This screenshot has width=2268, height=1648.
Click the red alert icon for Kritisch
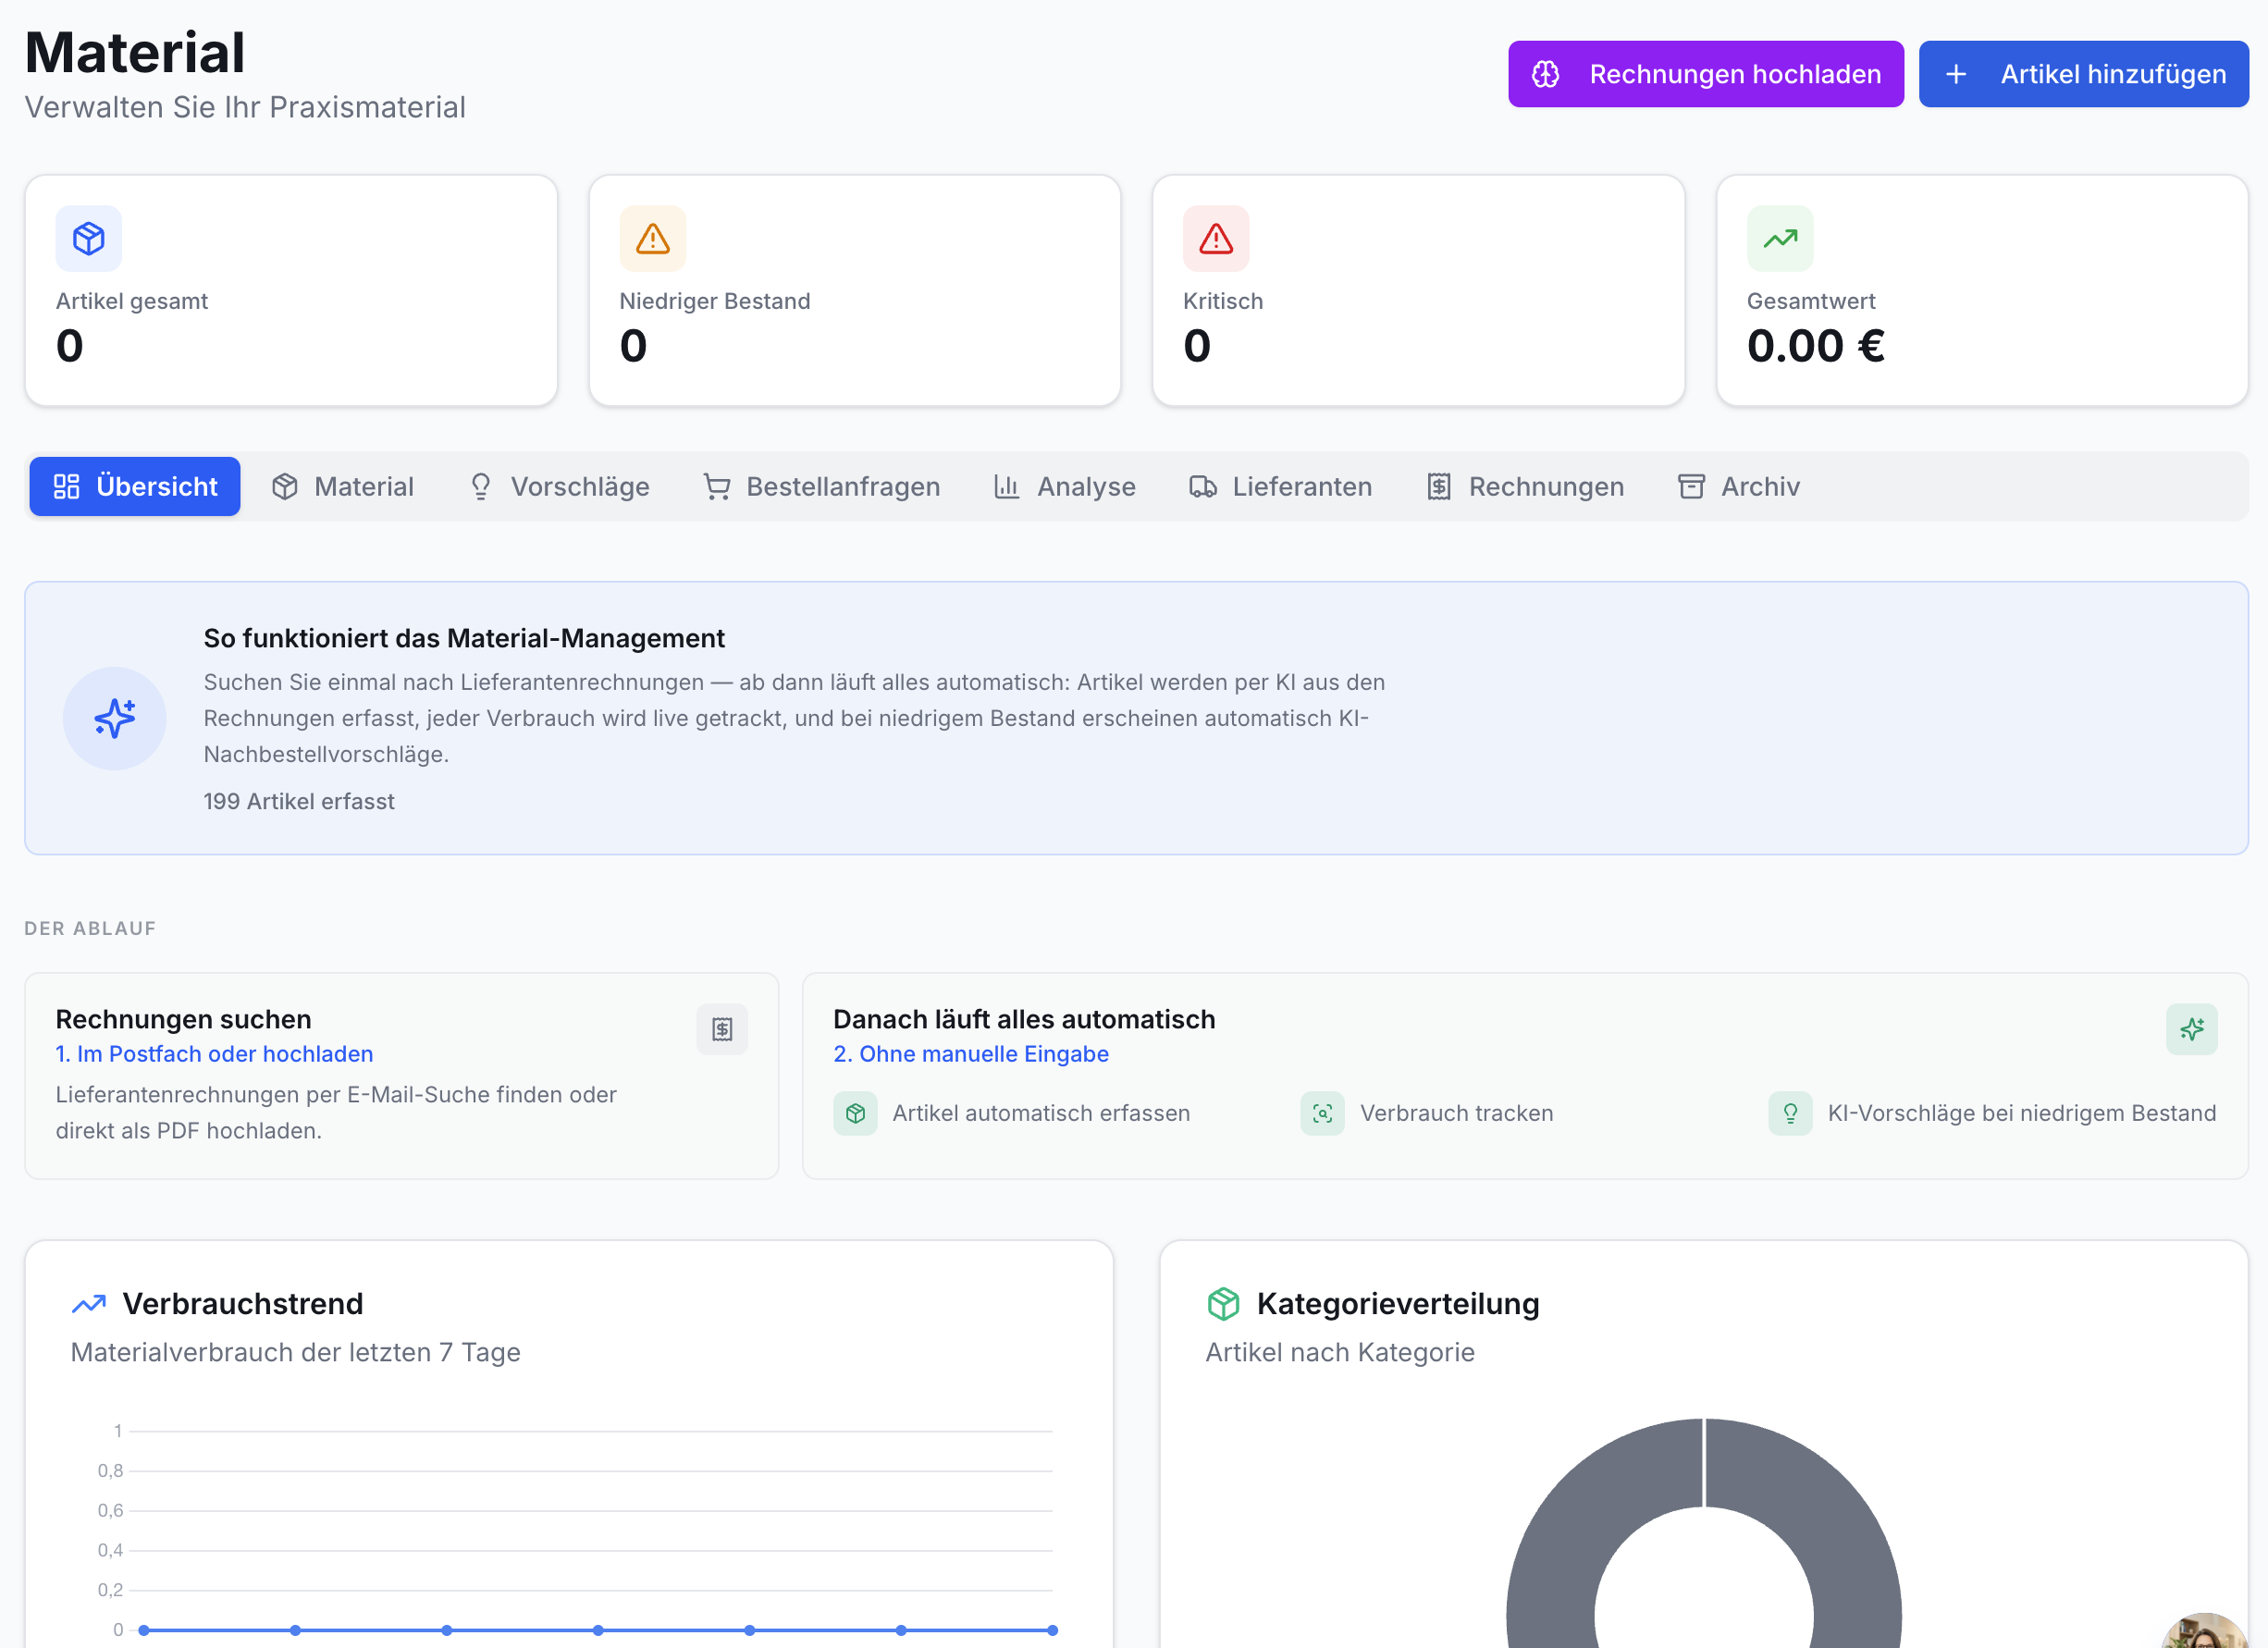[x=1216, y=239]
